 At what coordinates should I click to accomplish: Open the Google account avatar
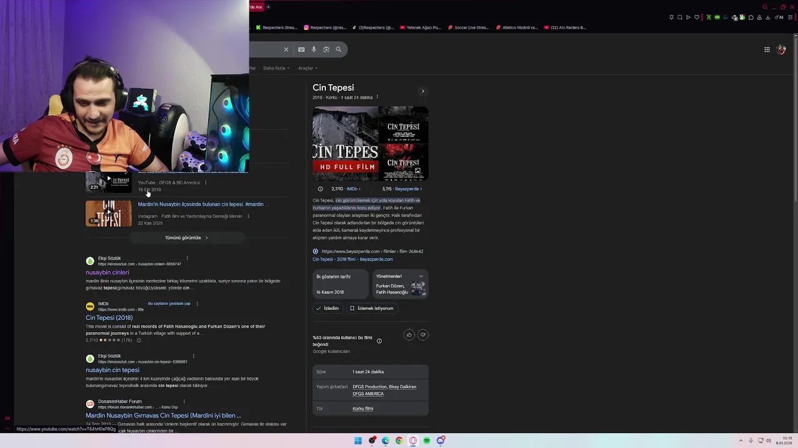tap(781, 50)
